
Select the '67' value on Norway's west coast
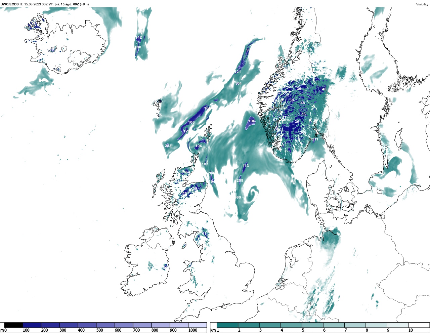(x=275, y=120)
